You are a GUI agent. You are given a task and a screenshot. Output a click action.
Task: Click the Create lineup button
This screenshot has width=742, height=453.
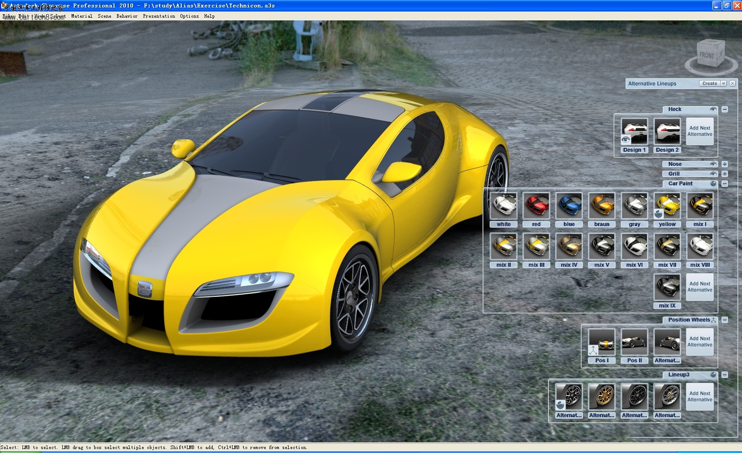(710, 84)
